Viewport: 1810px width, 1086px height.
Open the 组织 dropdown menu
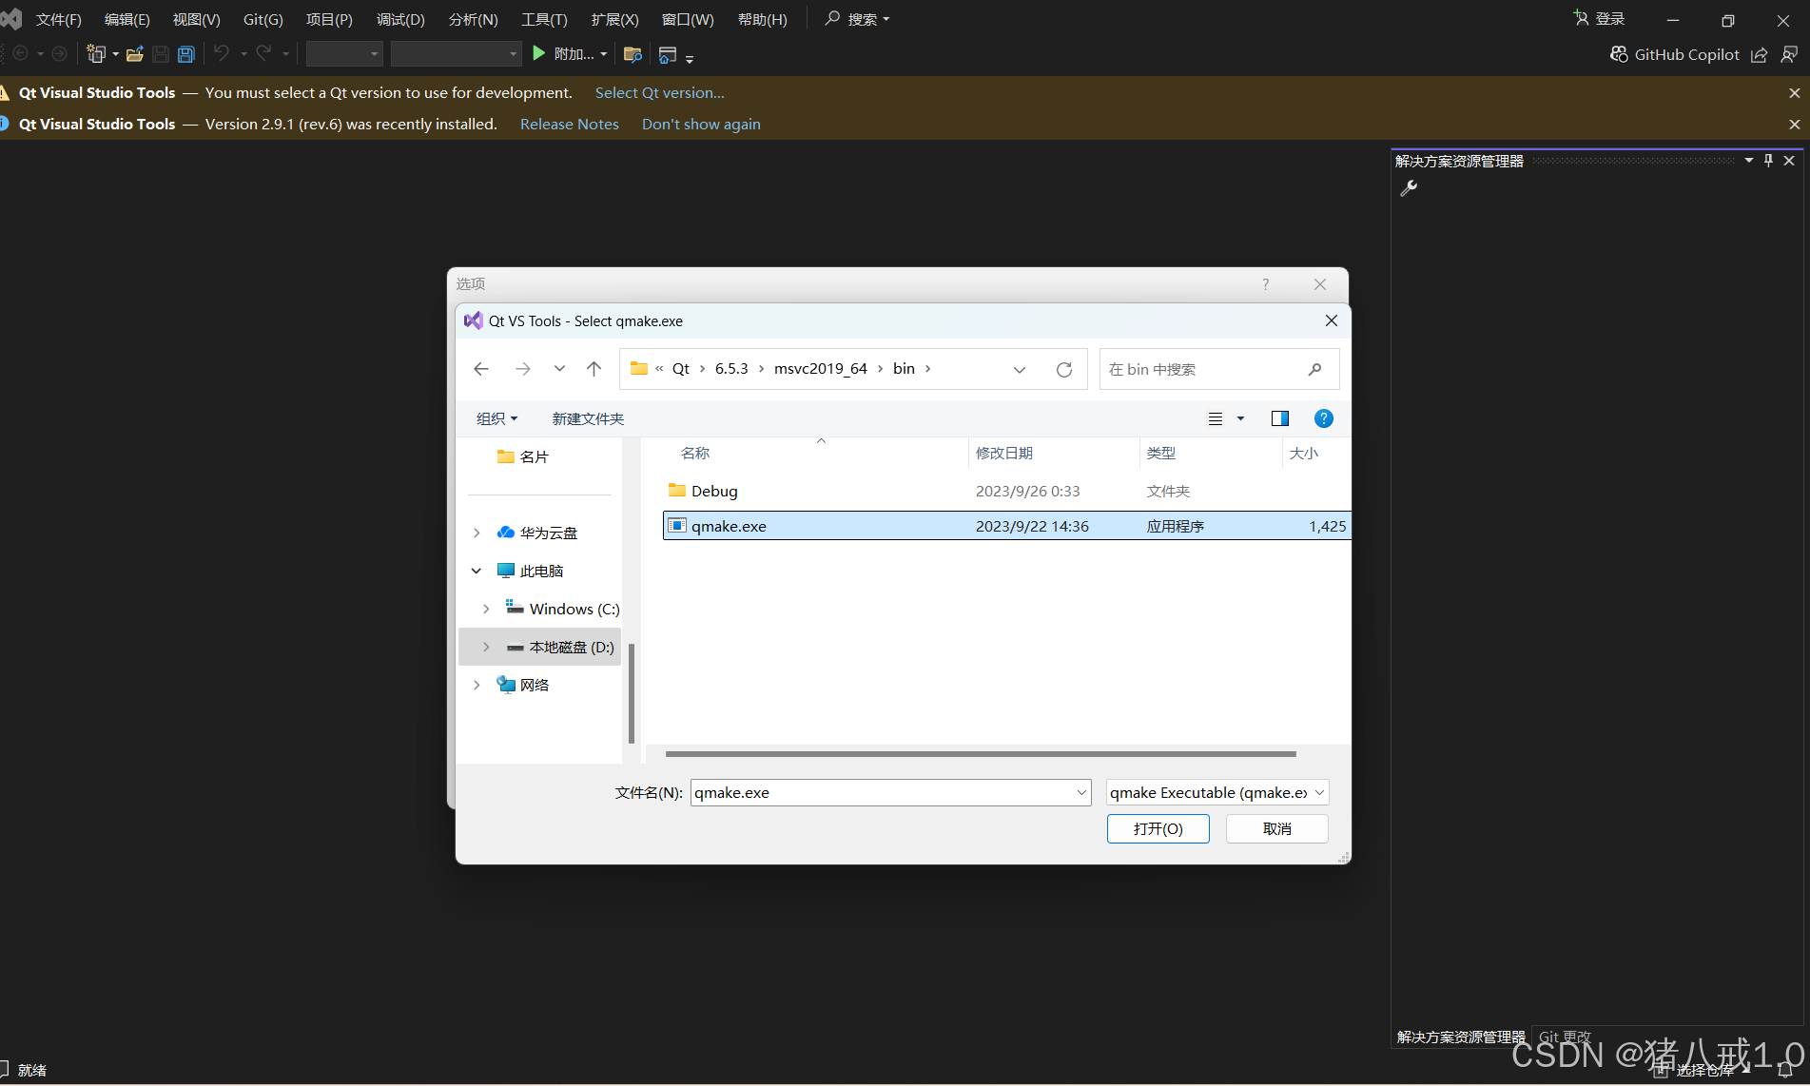497,418
